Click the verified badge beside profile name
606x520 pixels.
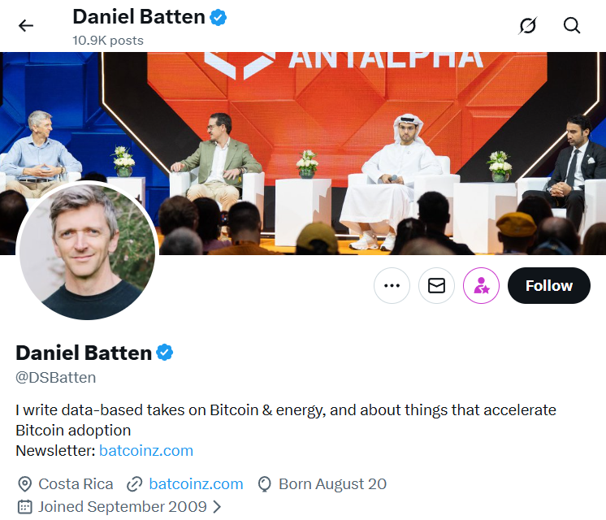(x=165, y=353)
